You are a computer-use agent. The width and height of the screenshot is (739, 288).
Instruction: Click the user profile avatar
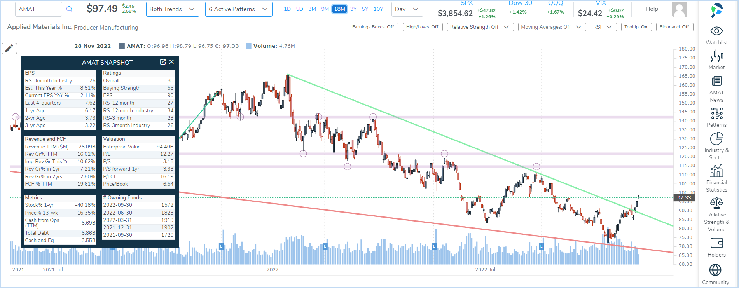(679, 9)
